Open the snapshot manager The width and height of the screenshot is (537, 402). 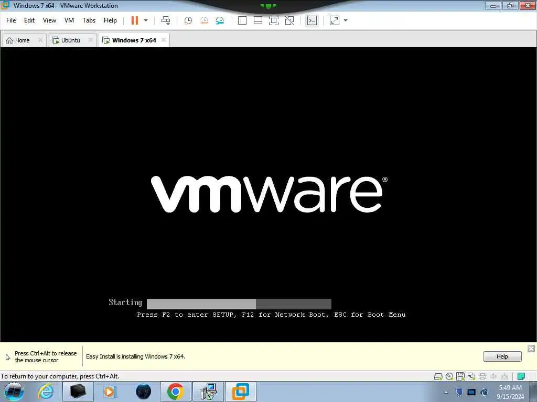[x=220, y=20]
